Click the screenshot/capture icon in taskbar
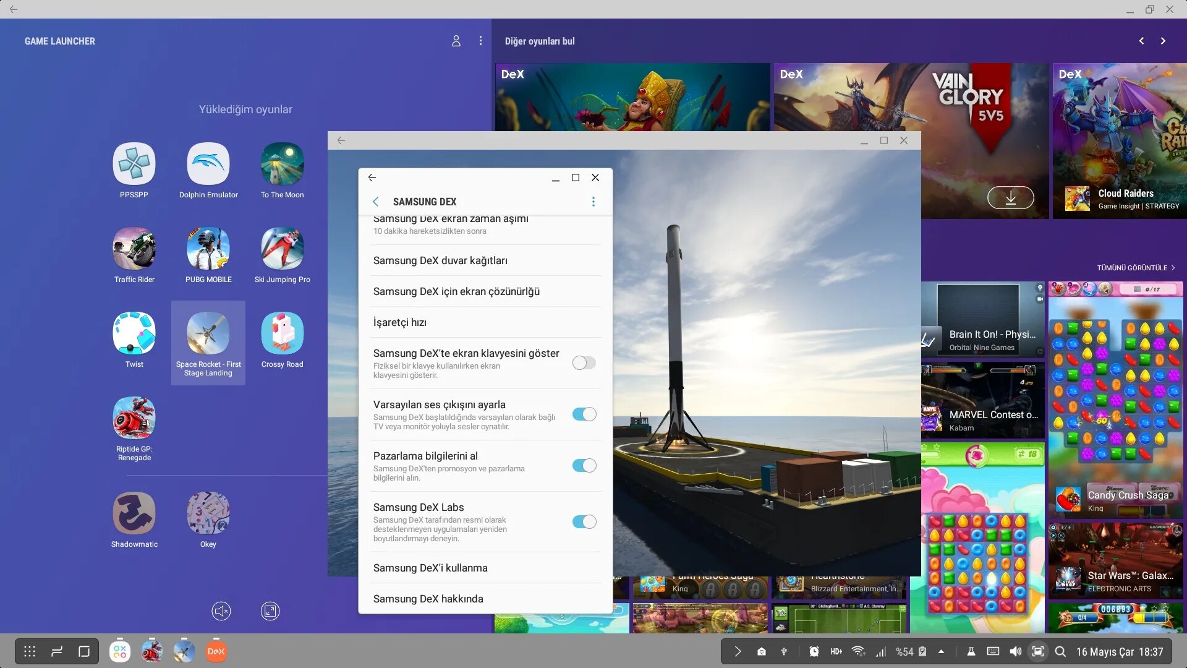This screenshot has width=1187, height=668. [x=1039, y=651]
